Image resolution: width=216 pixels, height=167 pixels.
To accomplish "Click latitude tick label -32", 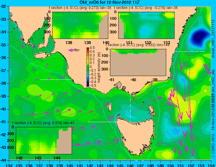I will (3, 6).
